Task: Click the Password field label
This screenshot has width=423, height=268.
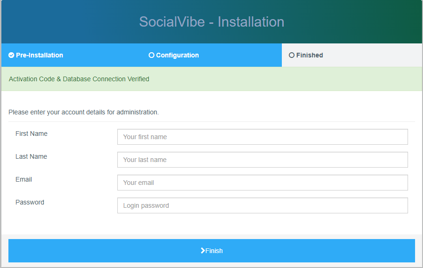Action: 29,202
